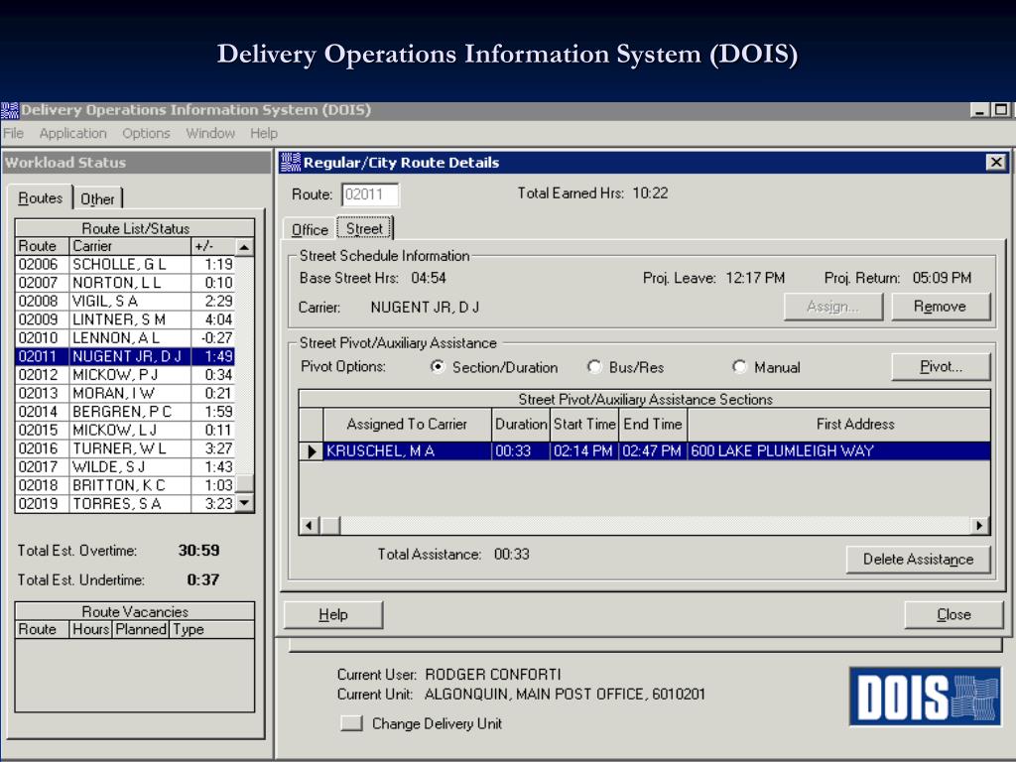Select route 02013 MORAN, I W

(125, 393)
